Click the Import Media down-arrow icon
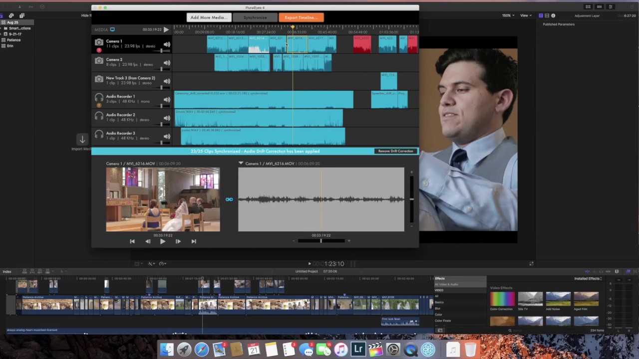The height and width of the screenshot is (359, 639). (x=82, y=140)
